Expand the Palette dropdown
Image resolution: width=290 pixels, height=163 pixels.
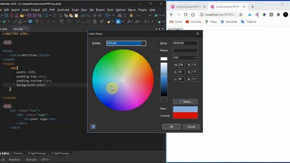tap(144, 43)
